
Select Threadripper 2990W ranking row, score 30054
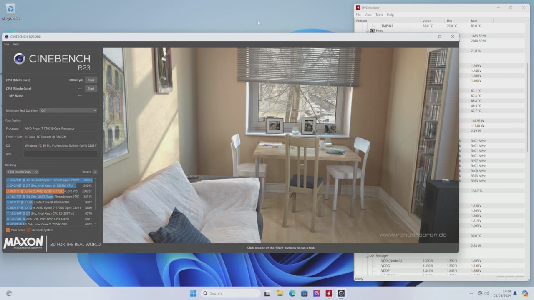[49, 180]
